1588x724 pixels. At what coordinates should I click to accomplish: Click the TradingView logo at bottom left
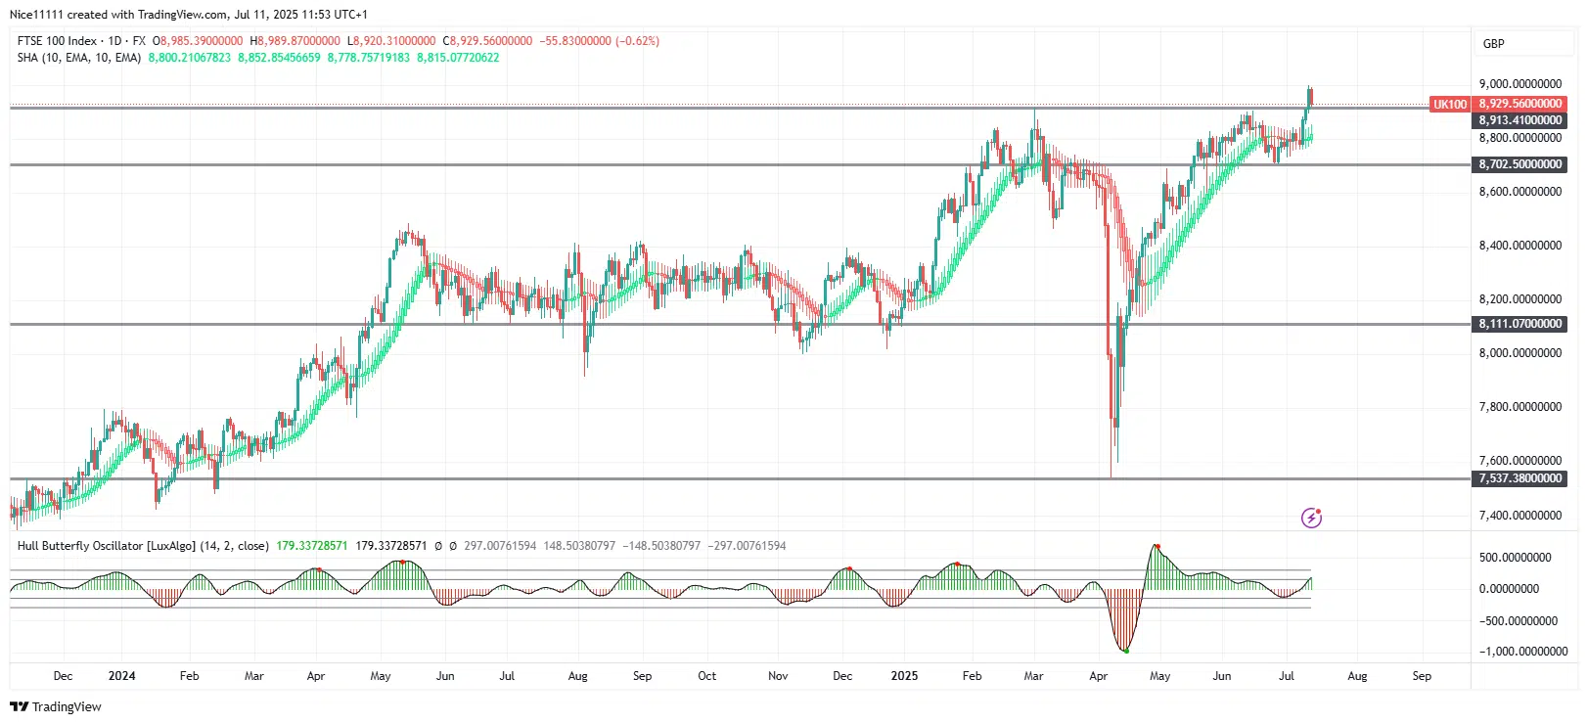[x=56, y=706]
